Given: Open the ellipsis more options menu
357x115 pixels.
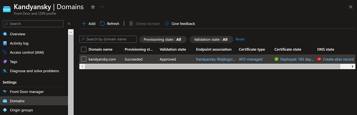Looking at the screenshot, I should point(102,7).
